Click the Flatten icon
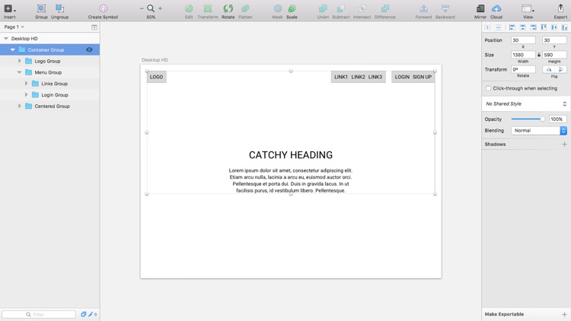This screenshot has height=321, width=571. (245, 8)
